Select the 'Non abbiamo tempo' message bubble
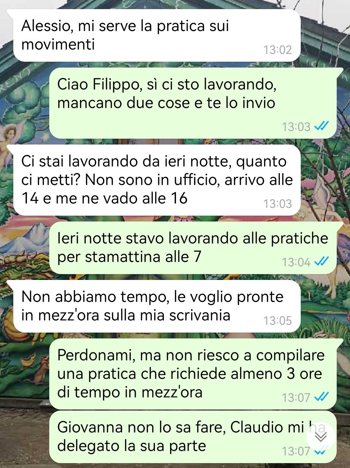The image size is (350, 468). [x=157, y=306]
